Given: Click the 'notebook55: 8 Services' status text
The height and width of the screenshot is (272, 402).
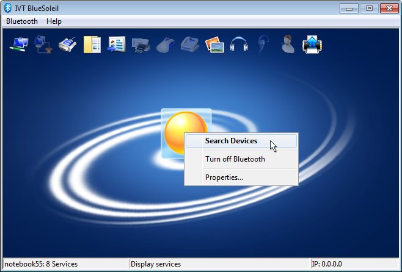Looking at the screenshot, I should coord(41,264).
